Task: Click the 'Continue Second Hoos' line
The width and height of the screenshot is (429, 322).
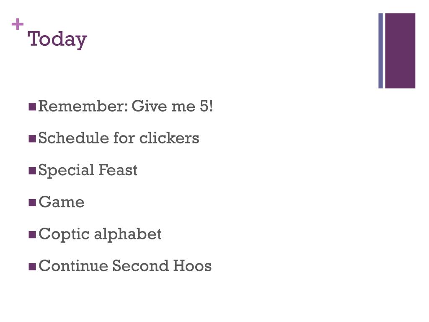Action: point(125,266)
